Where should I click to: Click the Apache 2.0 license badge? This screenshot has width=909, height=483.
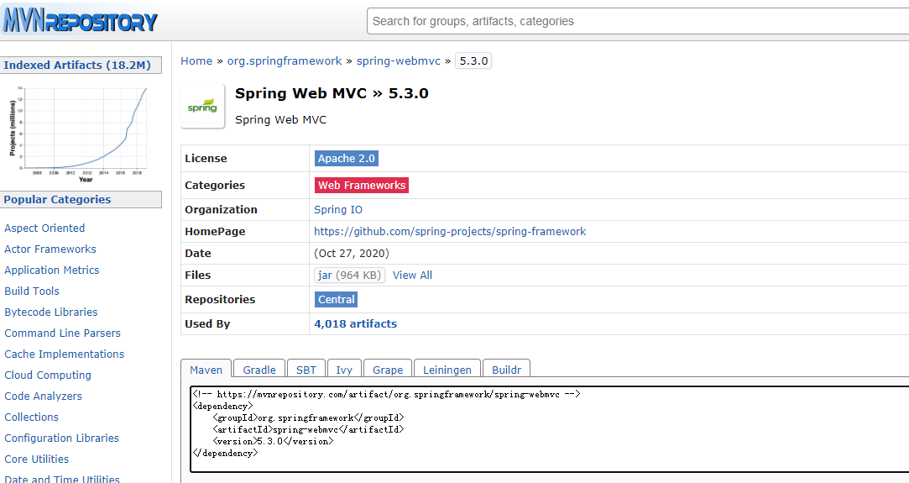pyautogui.click(x=346, y=158)
